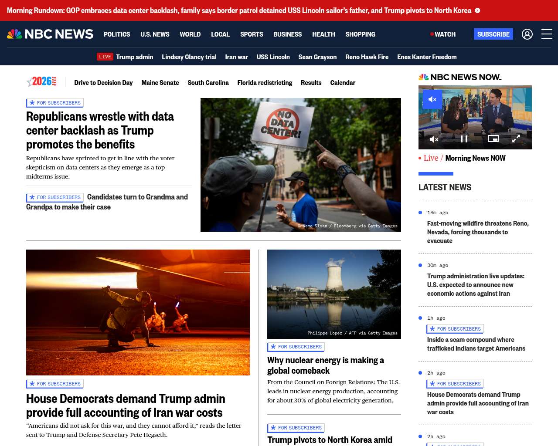Click the NBC News Now video player
558x446 pixels.
coord(475,117)
